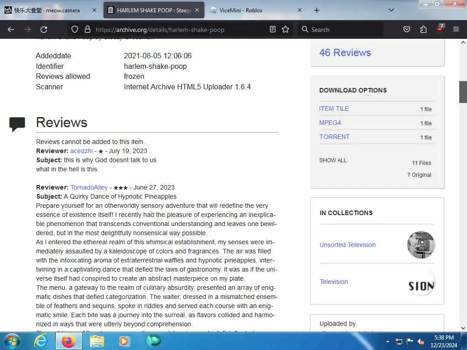Download the TORRENT file
This screenshot has height=350, width=467.
click(x=334, y=137)
